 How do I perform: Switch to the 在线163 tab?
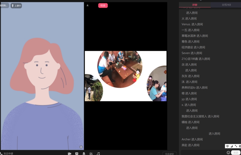pyautogui.click(x=226, y=5)
